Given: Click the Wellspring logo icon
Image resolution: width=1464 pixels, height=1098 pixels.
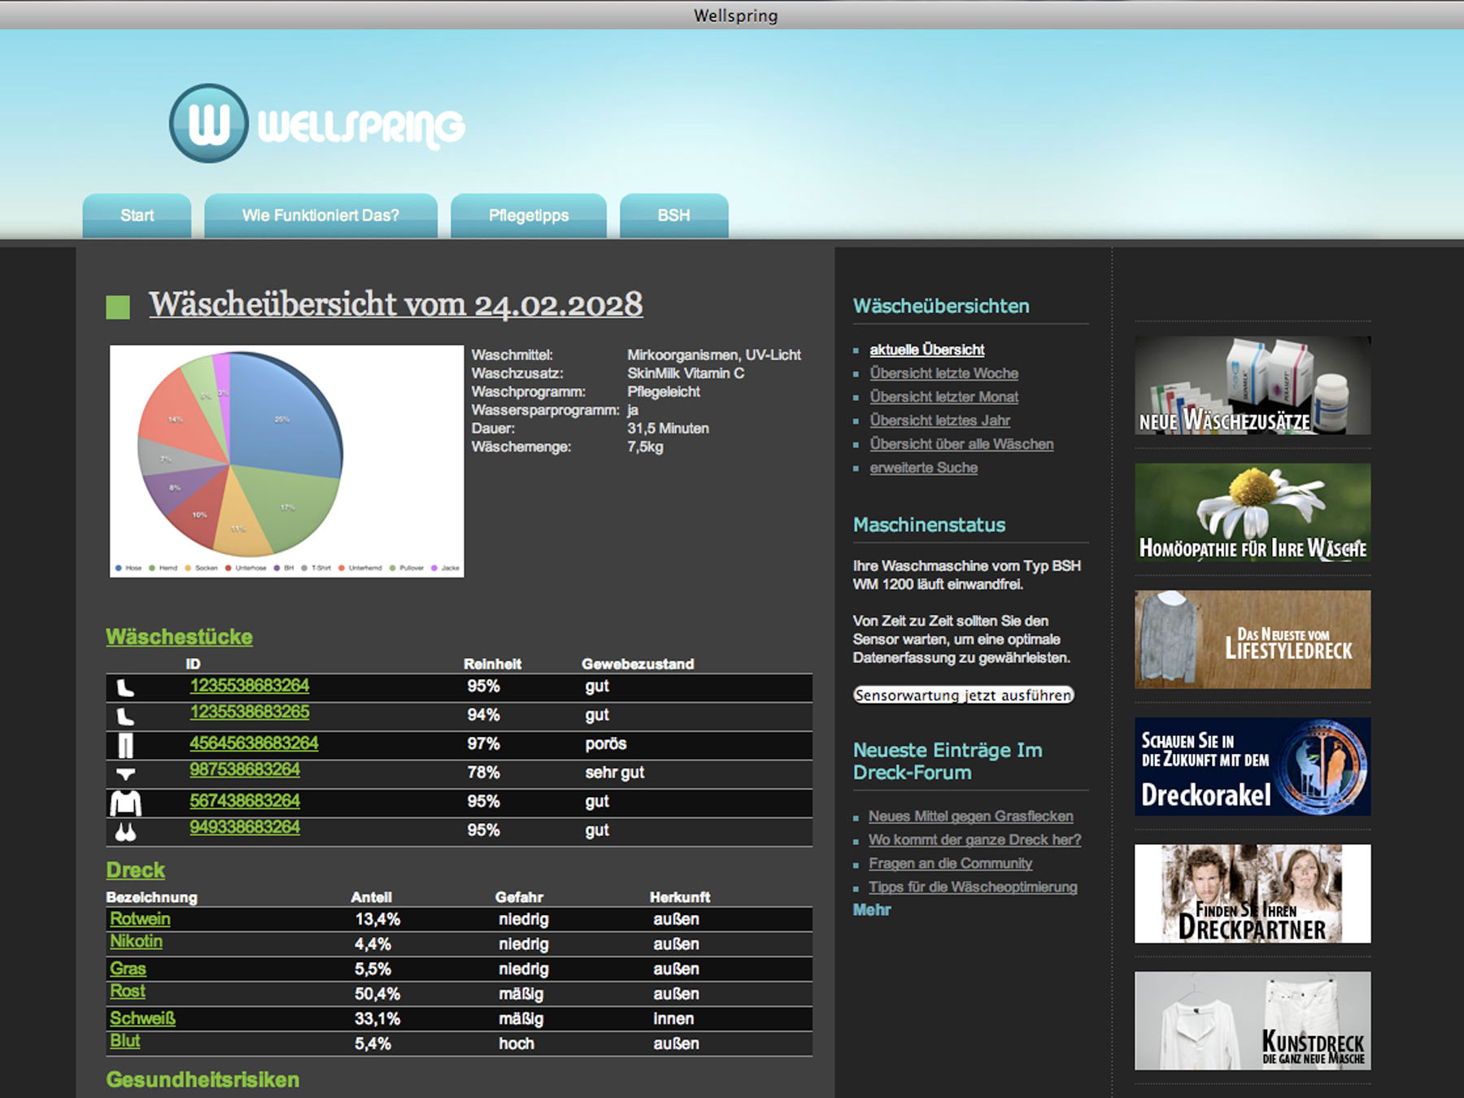Looking at the screenshot, I should point(208,124).
